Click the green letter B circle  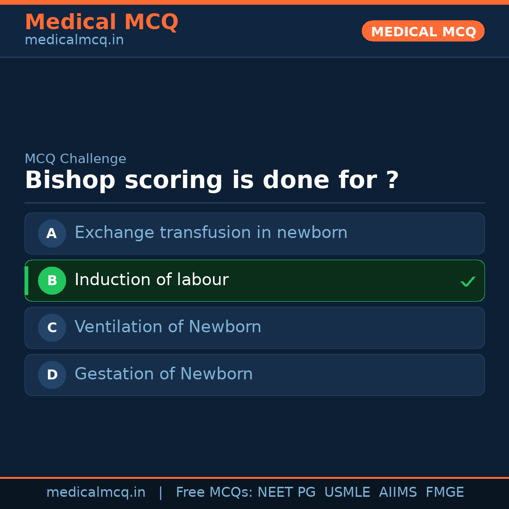[x=52, y=280]
